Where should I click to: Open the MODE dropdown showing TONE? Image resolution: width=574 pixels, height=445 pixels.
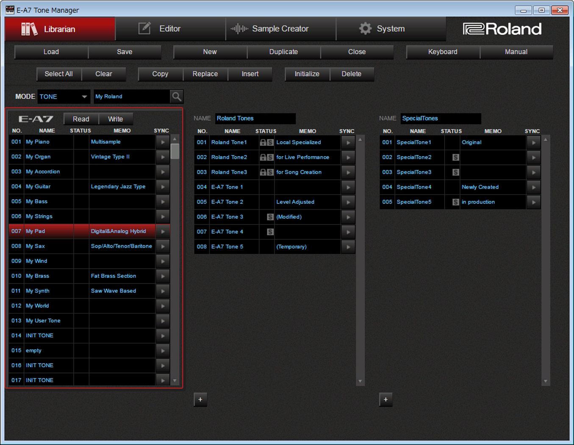[64, 97]
